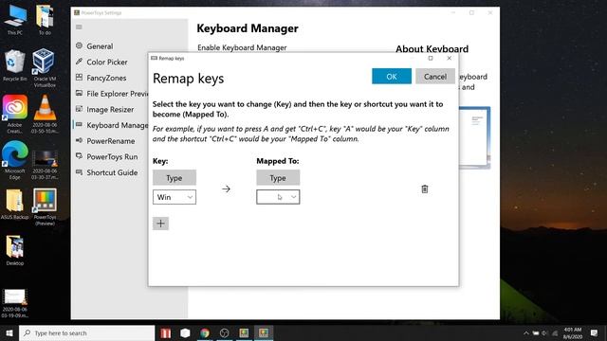
Task: Open the taskbar clock and date
Action: tap(573, 332)
